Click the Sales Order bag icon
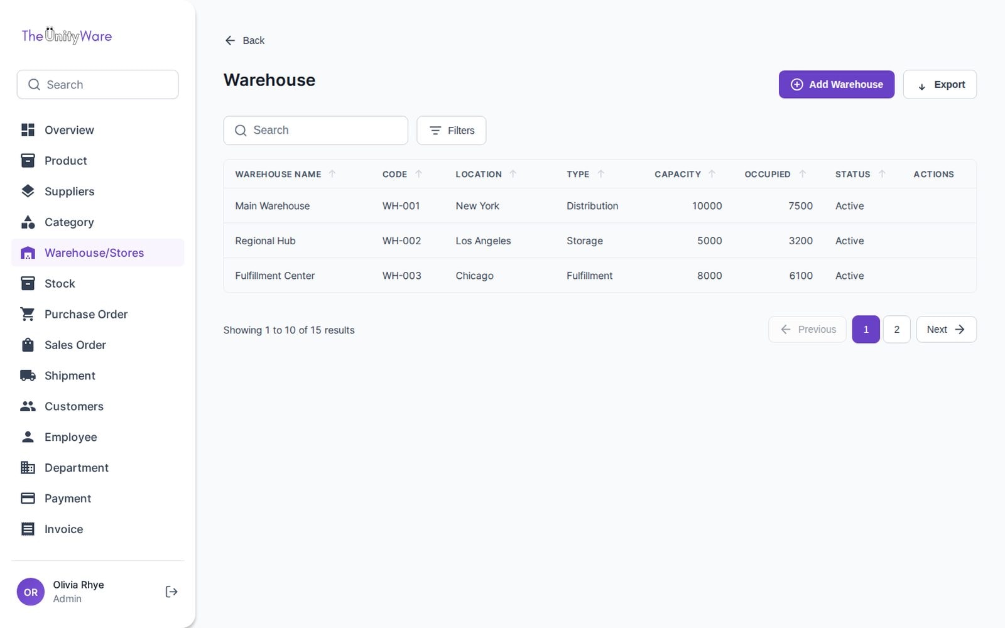The image size is (1005, 628). (28, 345)
